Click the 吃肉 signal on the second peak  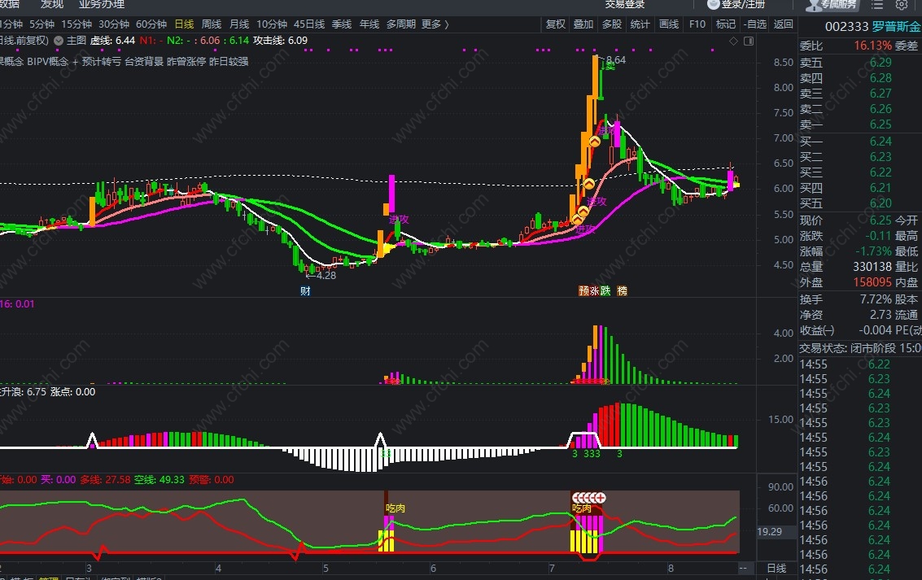(582, 508)
